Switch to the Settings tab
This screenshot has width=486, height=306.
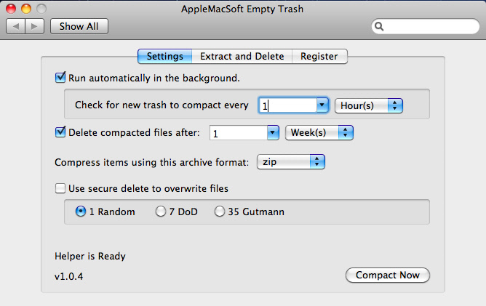click(165, 57)
